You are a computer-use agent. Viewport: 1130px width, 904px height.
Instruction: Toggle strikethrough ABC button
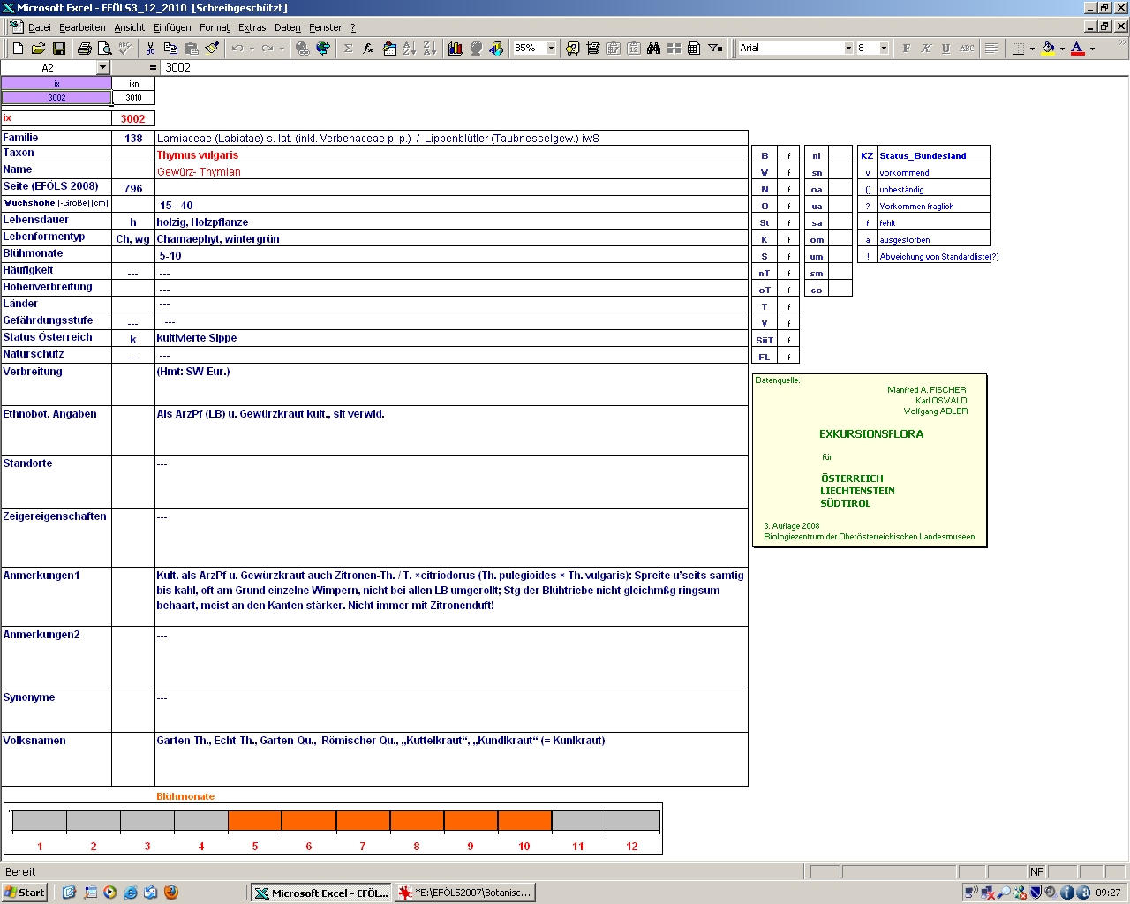(x=967, y=49)
